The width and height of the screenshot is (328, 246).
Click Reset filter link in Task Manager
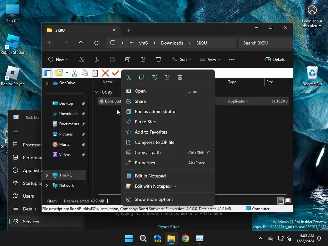tap(168, 227)
